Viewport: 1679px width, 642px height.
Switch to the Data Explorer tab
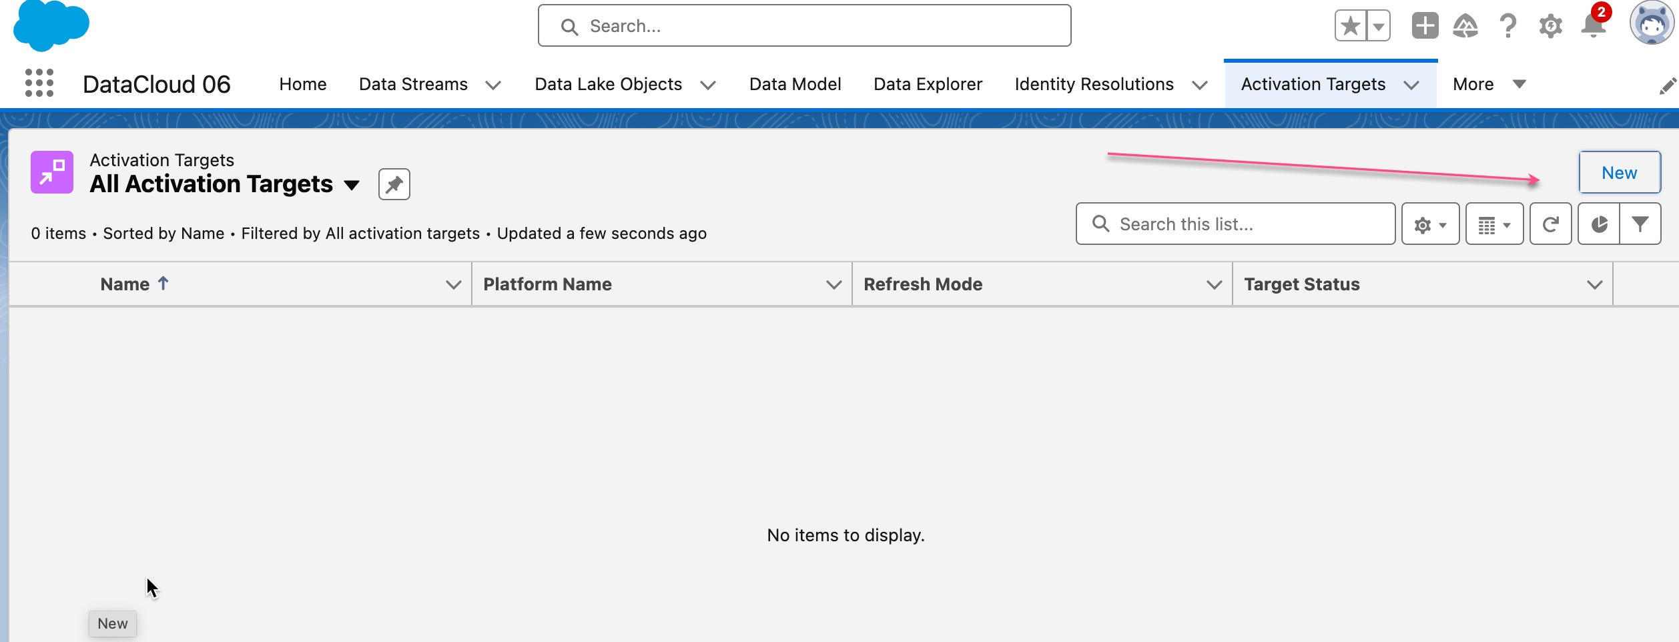point(928,84)
